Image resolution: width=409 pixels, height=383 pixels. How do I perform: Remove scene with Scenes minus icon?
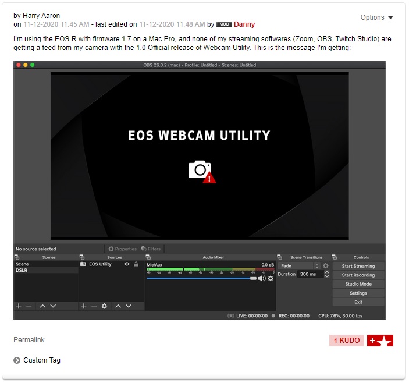coord(29,306)
